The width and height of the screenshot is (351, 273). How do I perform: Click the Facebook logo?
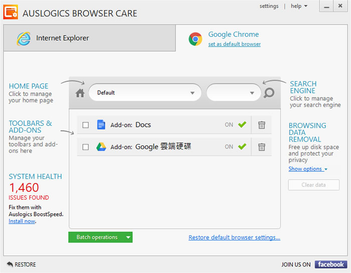(x=330, y=264)
